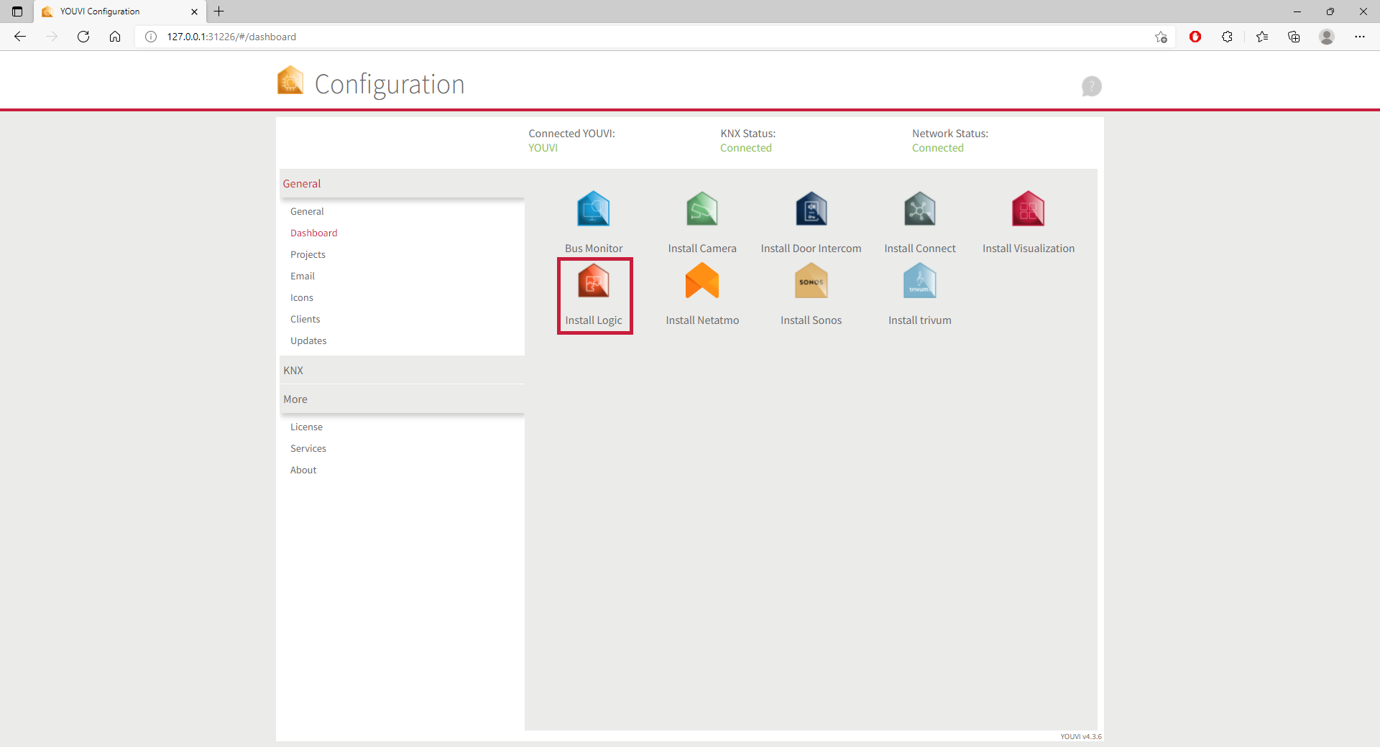Select Dashboard in the sidebar
The height and width of the screenshot is (747, 1380).
click(x=313, y=233)
